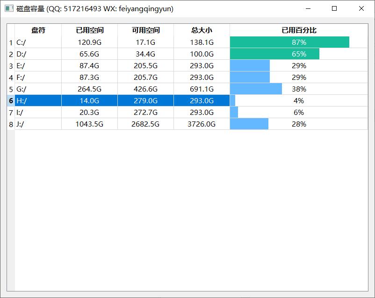Click the app icon in title bar
375x298 pixels.
(x=9, y=8)
